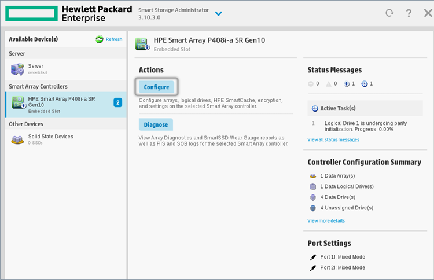Image resolution: width=434 pixels, height=280 pixels.
Task: Open help with the question mark icon
Action: pos(409,13)
